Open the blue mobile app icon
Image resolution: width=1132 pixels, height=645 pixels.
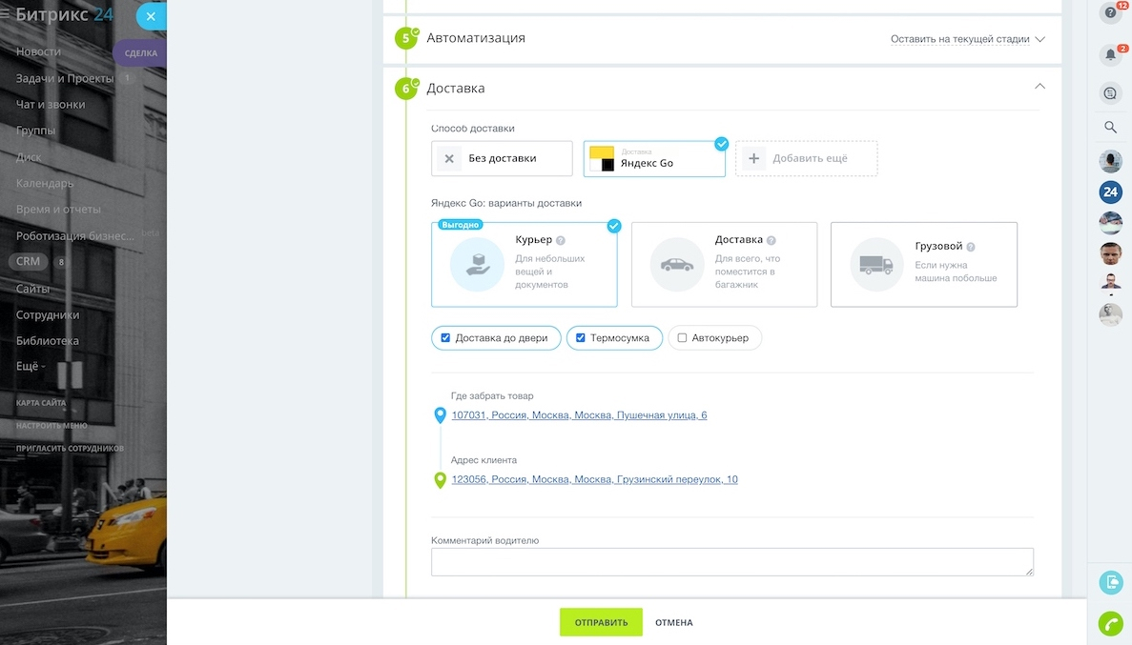(1109, 581)
